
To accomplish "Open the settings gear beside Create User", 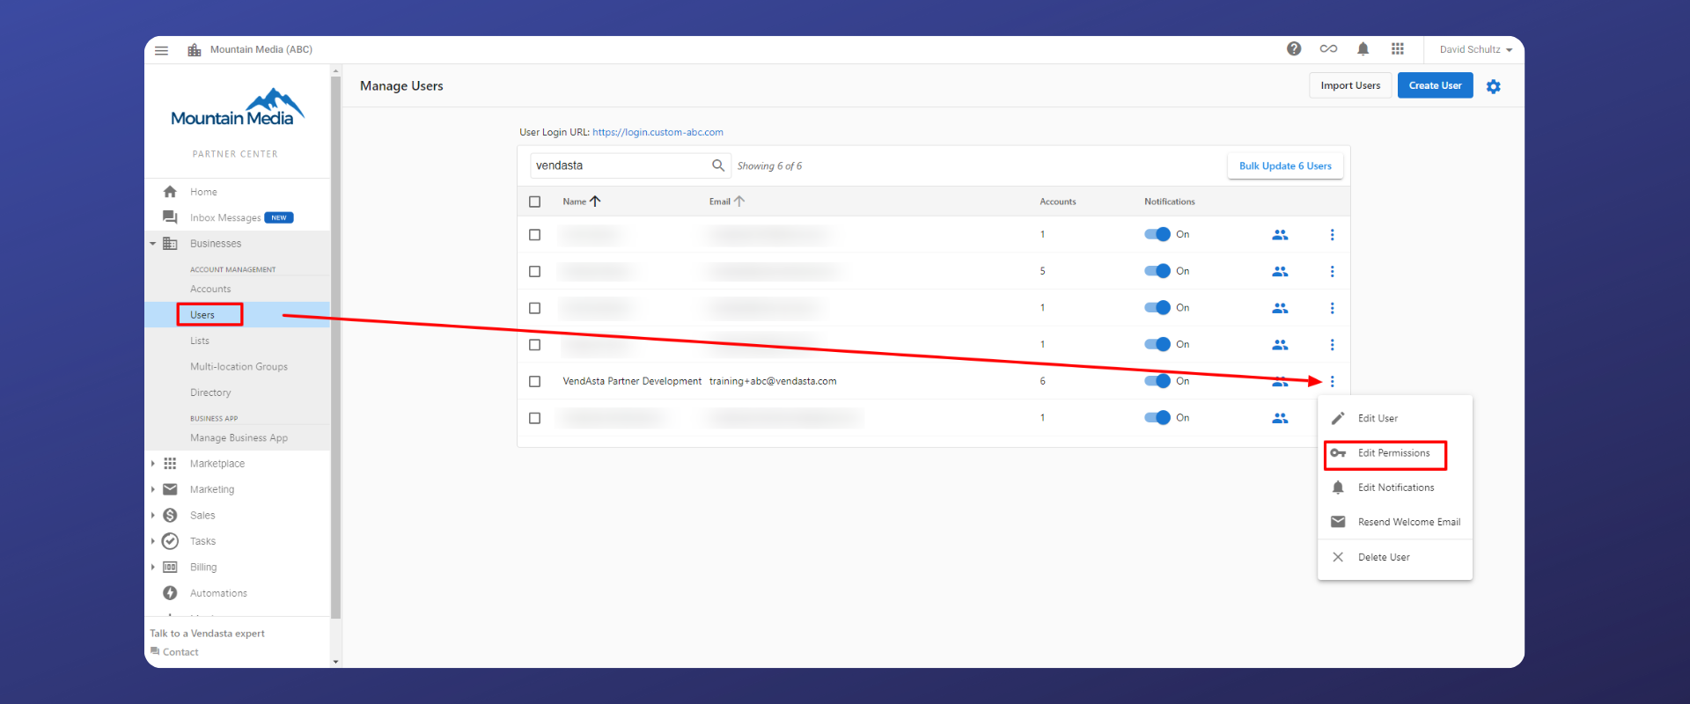I will [x=1494, y=86].
